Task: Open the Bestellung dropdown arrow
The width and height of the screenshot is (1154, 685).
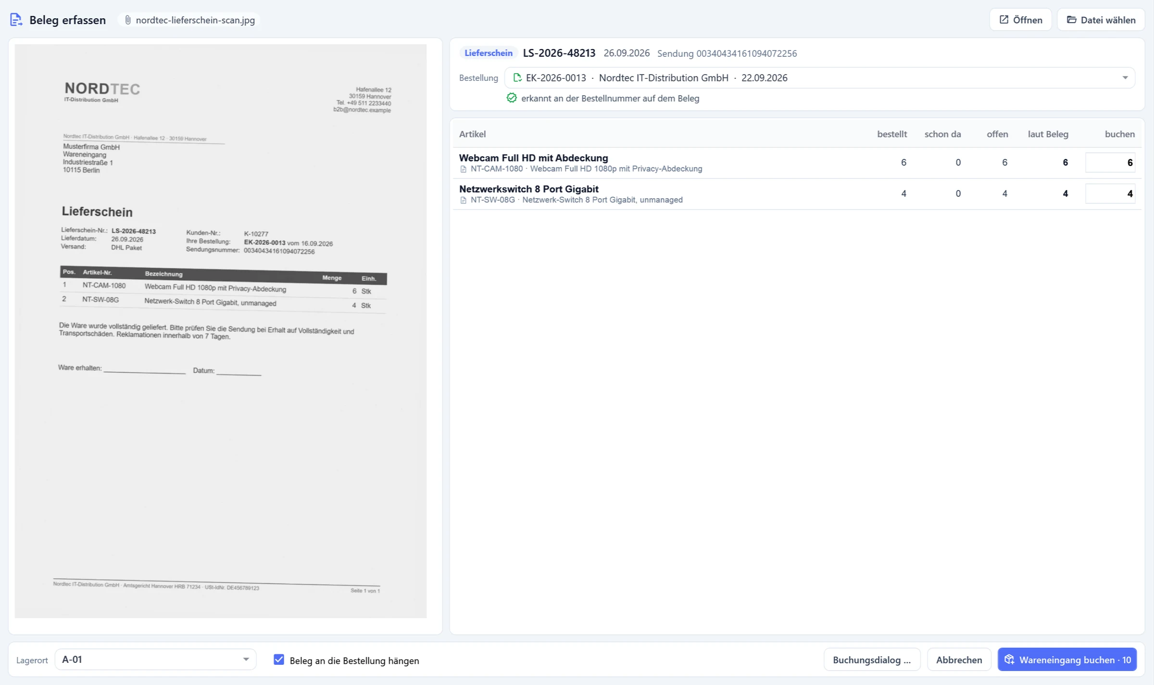Action: (1125, 78)
